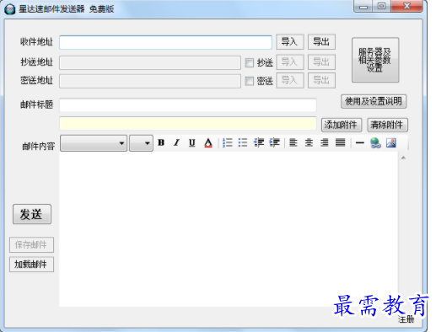The height and width of the screenshot is (332, 436).
Task: Click the 清除附件 button
Action: click(x=387, y=125)
